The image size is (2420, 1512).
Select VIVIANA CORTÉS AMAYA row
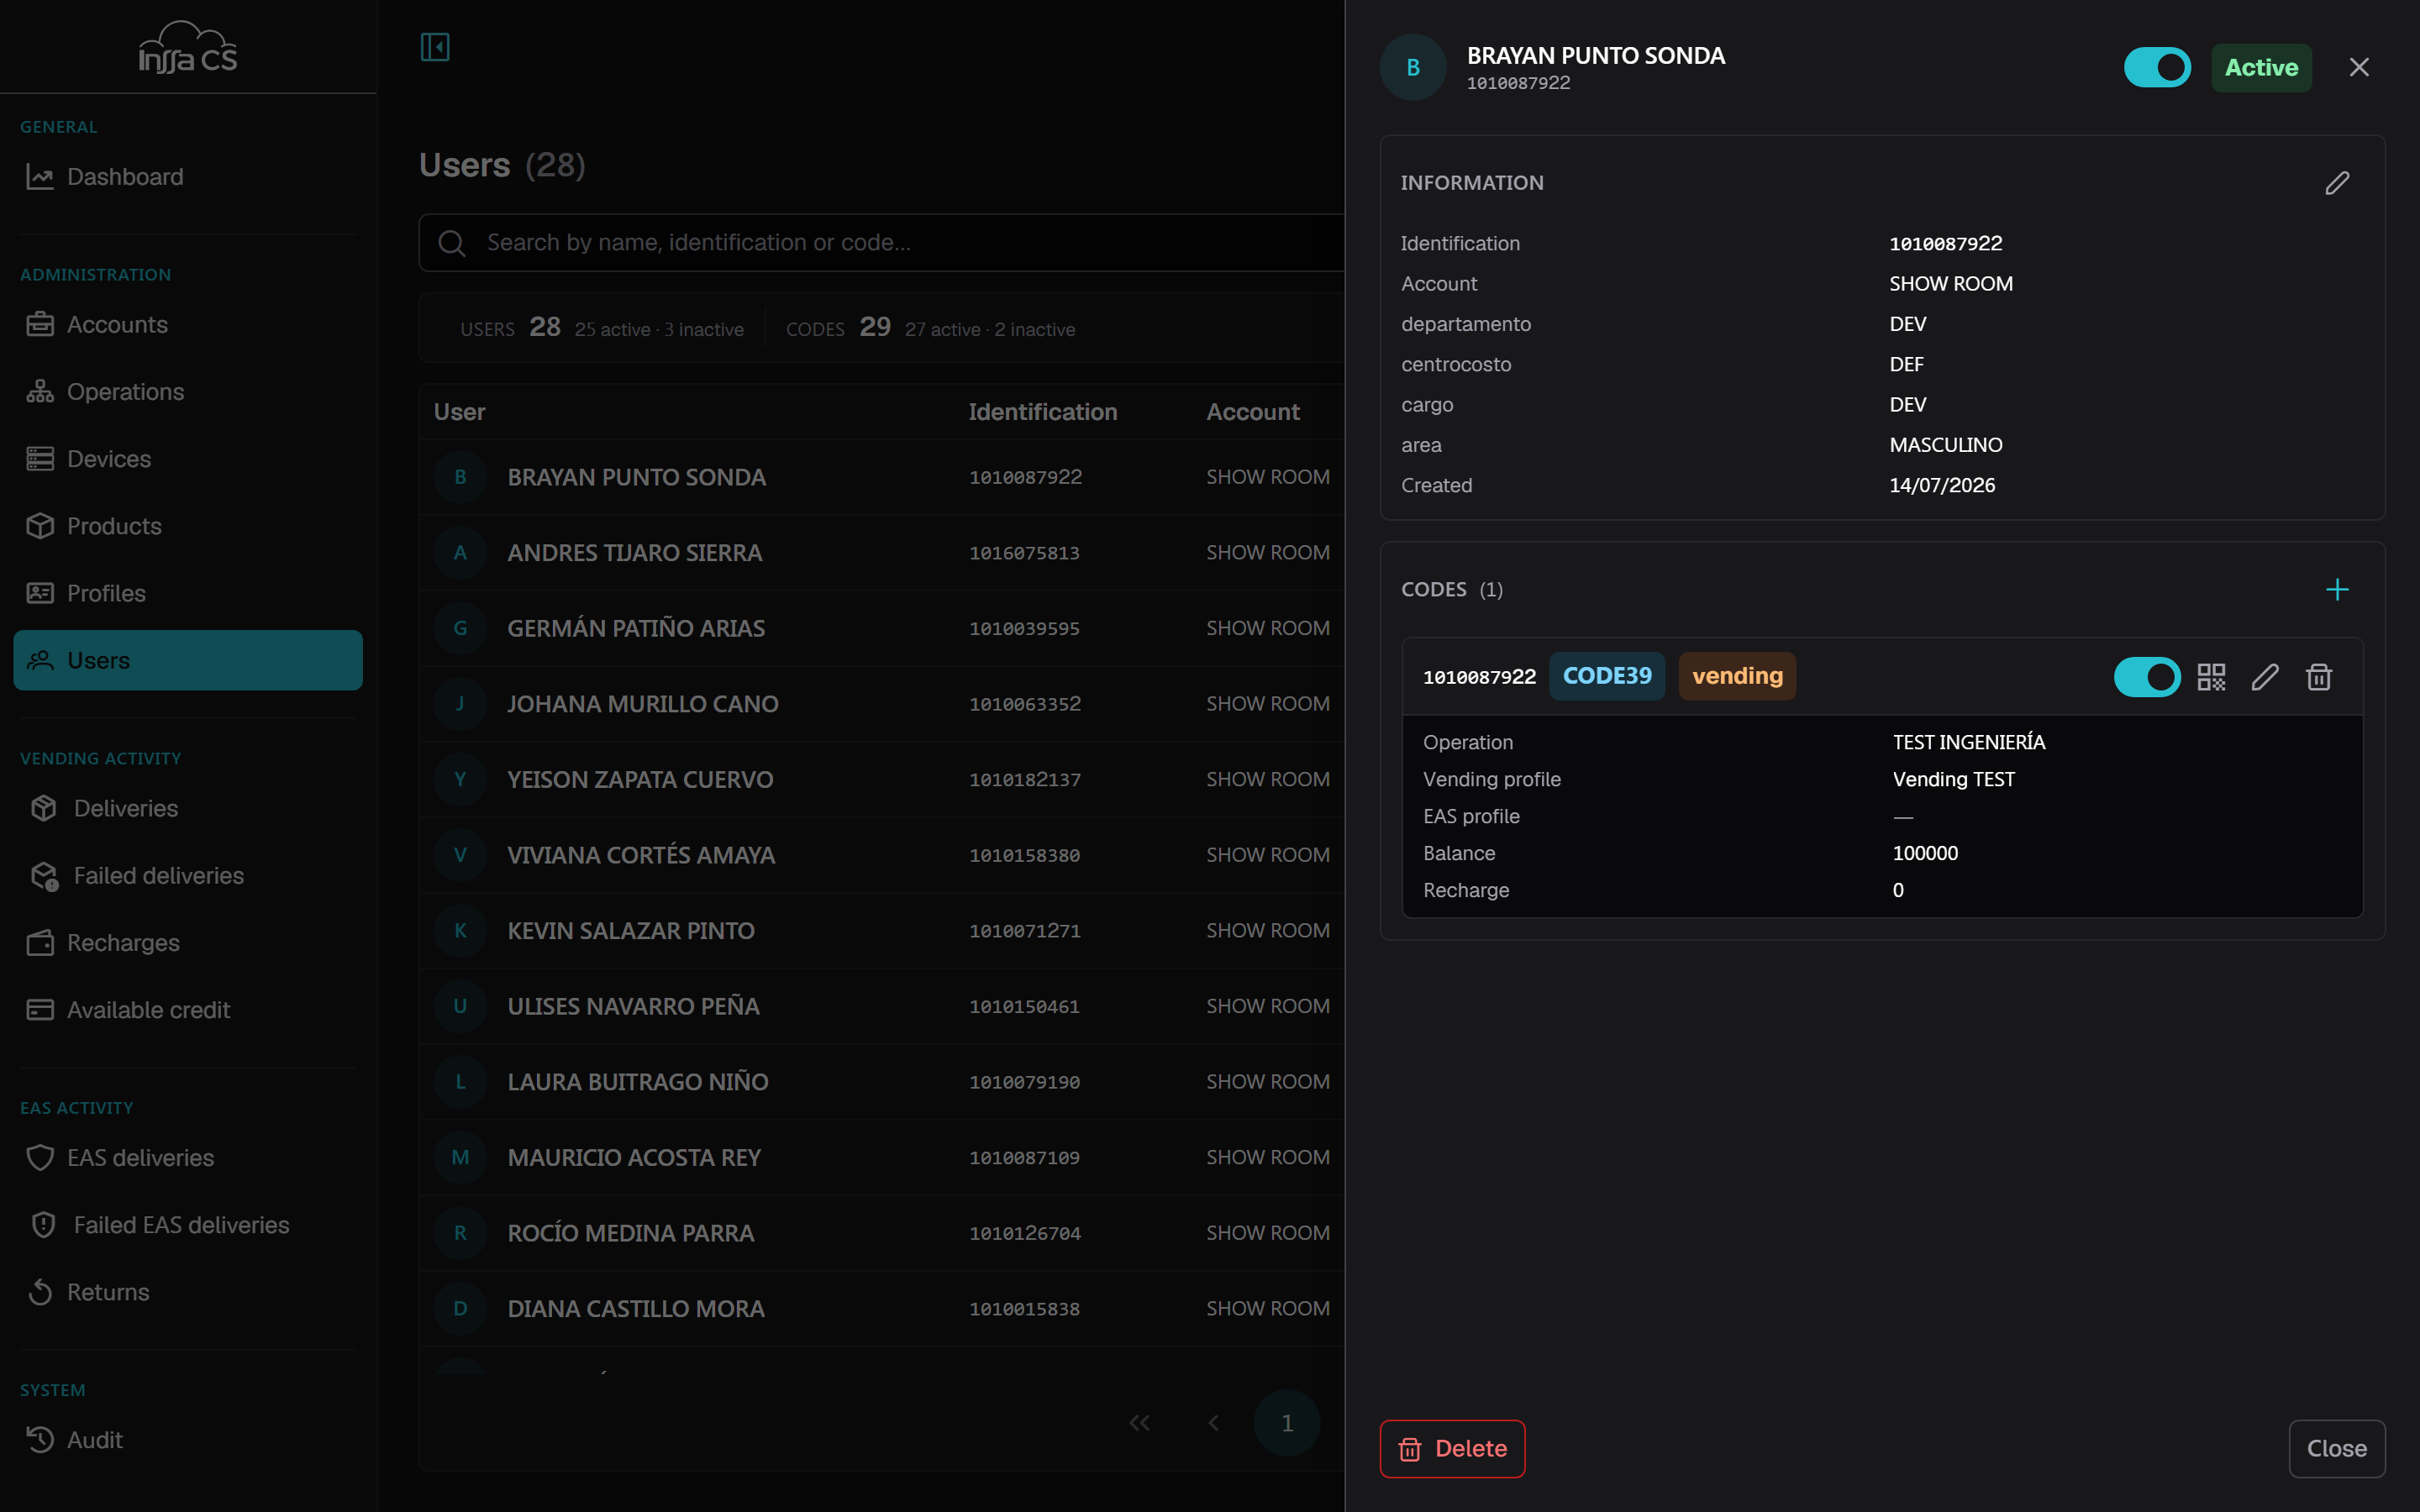tap(882, 855)
